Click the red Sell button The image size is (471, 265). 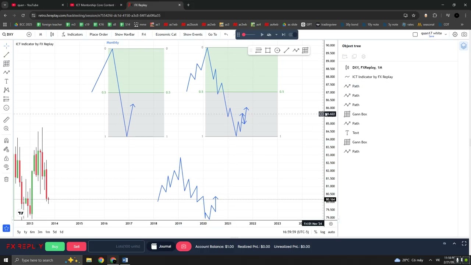pos(77,247)
